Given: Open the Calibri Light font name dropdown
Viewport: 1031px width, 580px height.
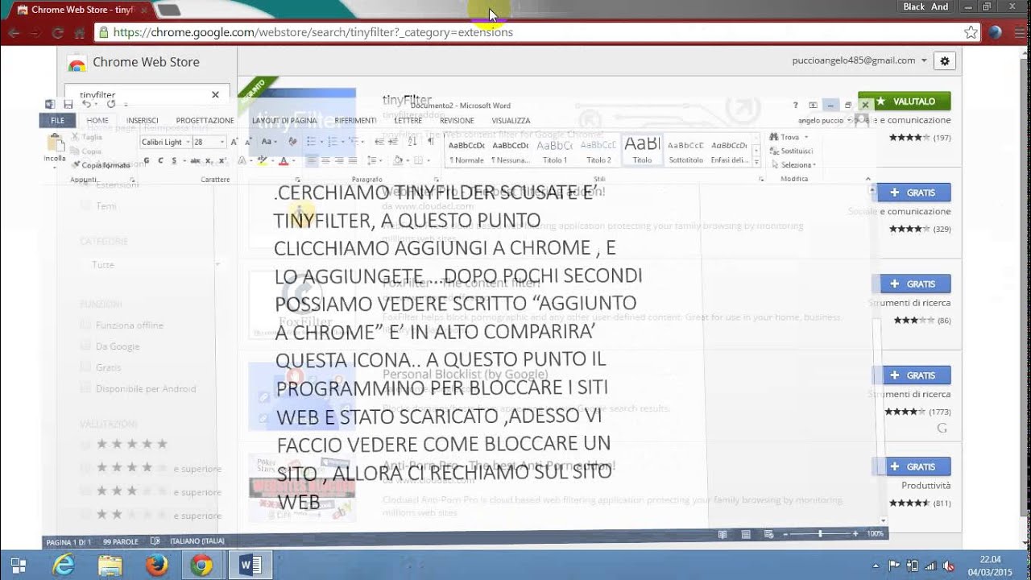Looking at the screenshot, I should tap(187, 142).
